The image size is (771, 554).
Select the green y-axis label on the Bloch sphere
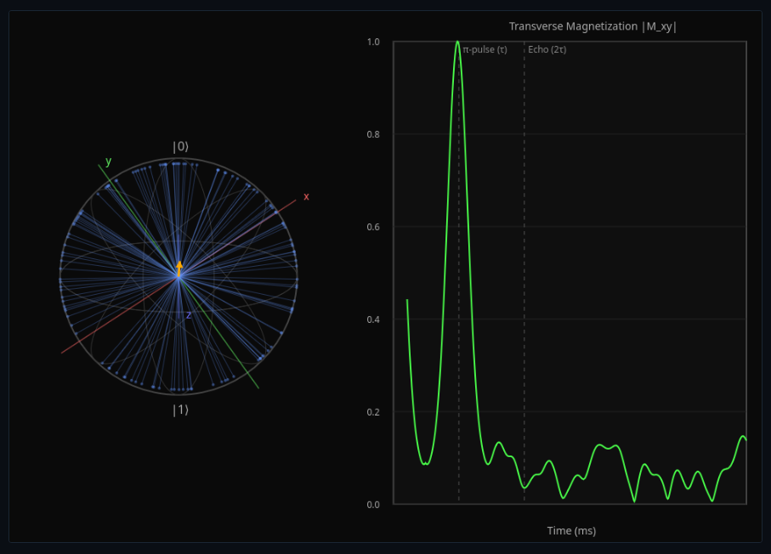109,160
